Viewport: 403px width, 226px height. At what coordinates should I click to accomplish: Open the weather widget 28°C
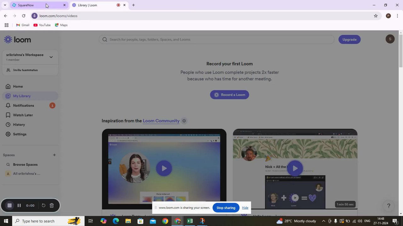pyautogui.click(x=296, y=221)
